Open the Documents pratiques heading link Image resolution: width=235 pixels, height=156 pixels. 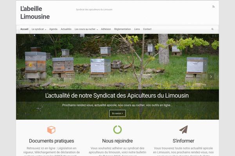[51, 141]
